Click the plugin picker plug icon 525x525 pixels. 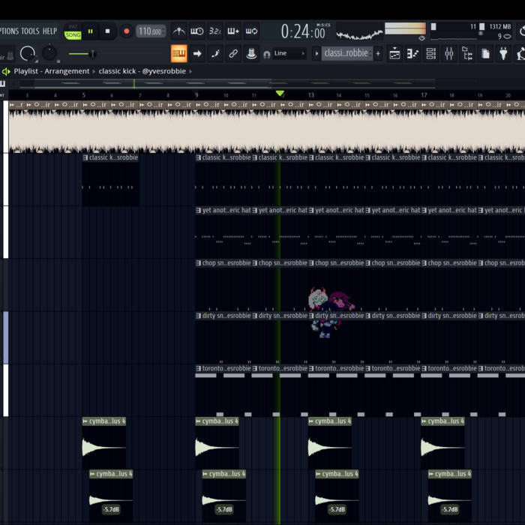click(503, 54)
